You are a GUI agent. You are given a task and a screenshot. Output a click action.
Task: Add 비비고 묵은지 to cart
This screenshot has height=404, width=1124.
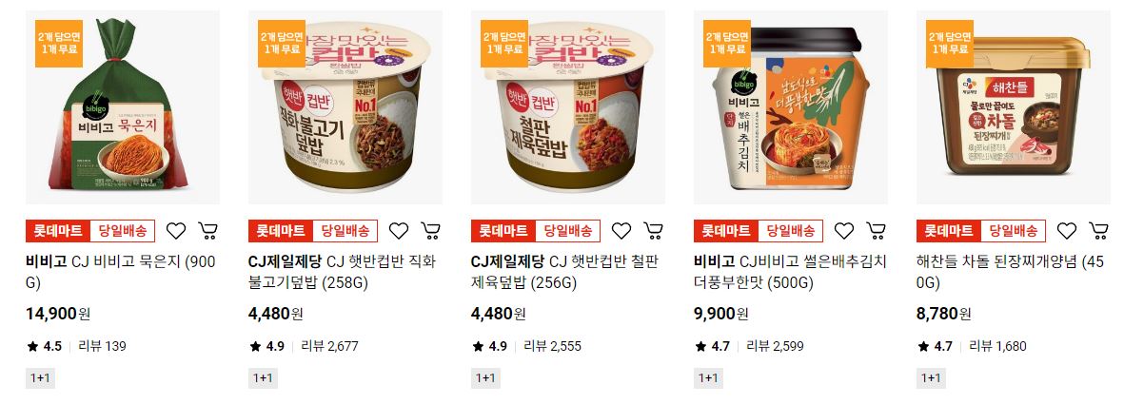coord(207,231)
